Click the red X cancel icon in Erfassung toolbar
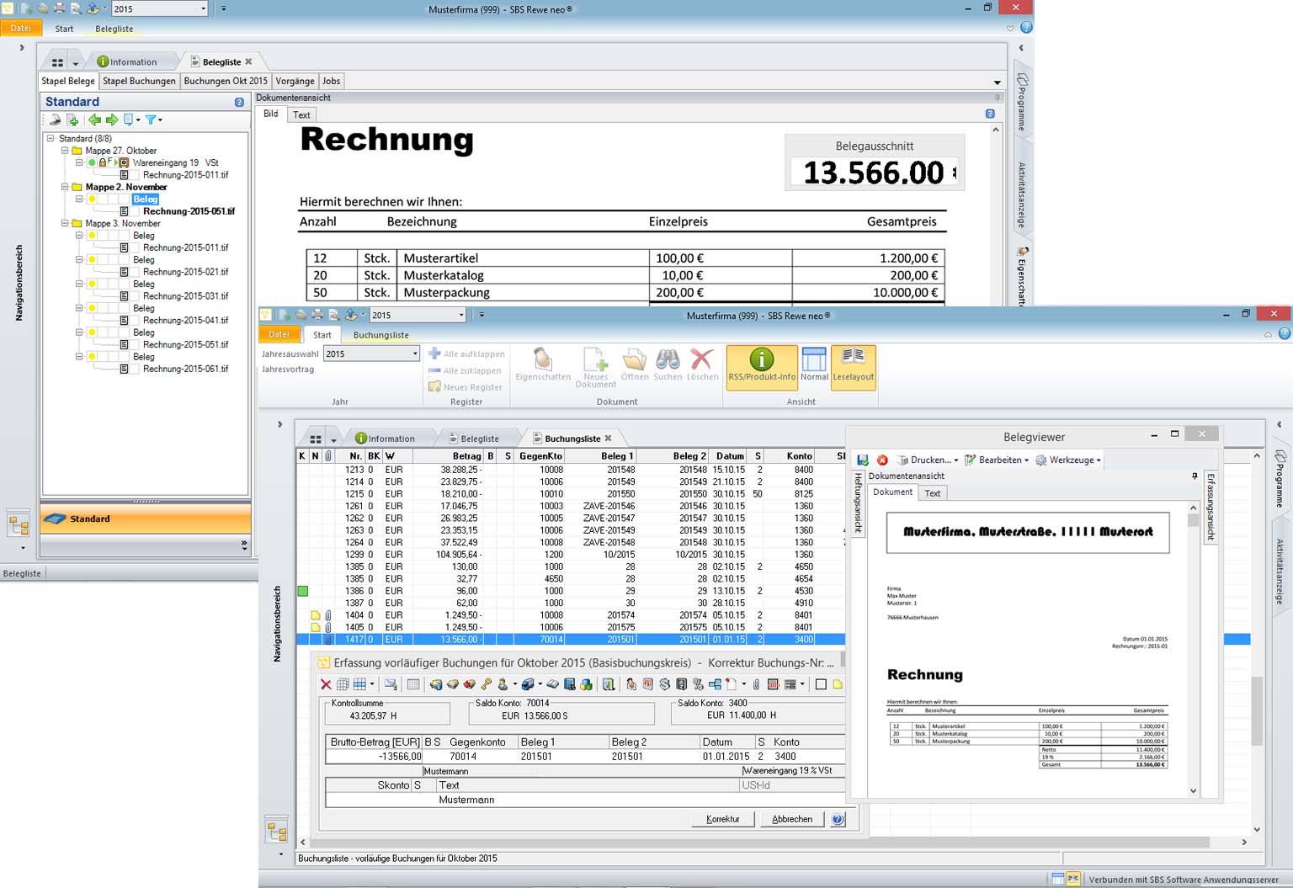 click(x=325, y=683)
